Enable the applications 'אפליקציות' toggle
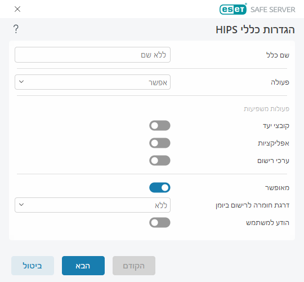 click(160, 143)
